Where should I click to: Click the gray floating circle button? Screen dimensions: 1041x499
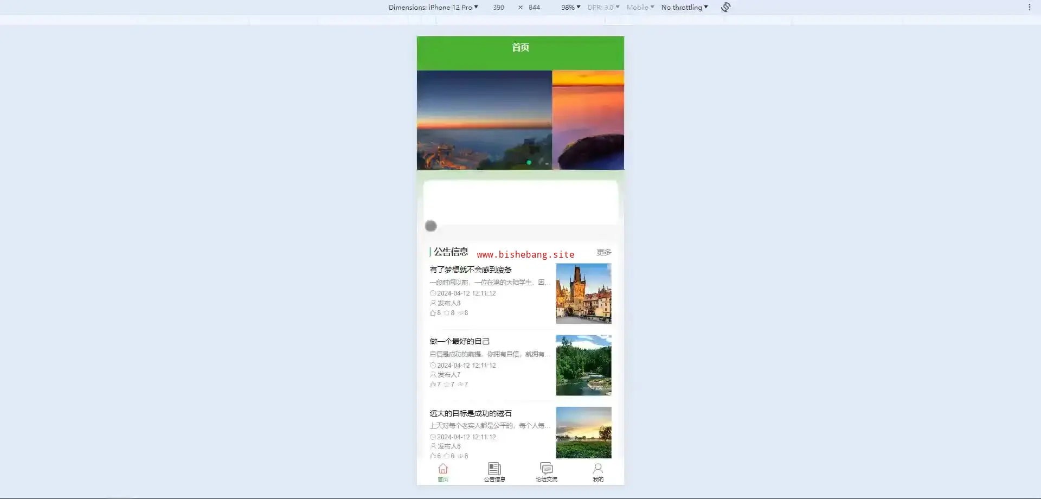431,226
